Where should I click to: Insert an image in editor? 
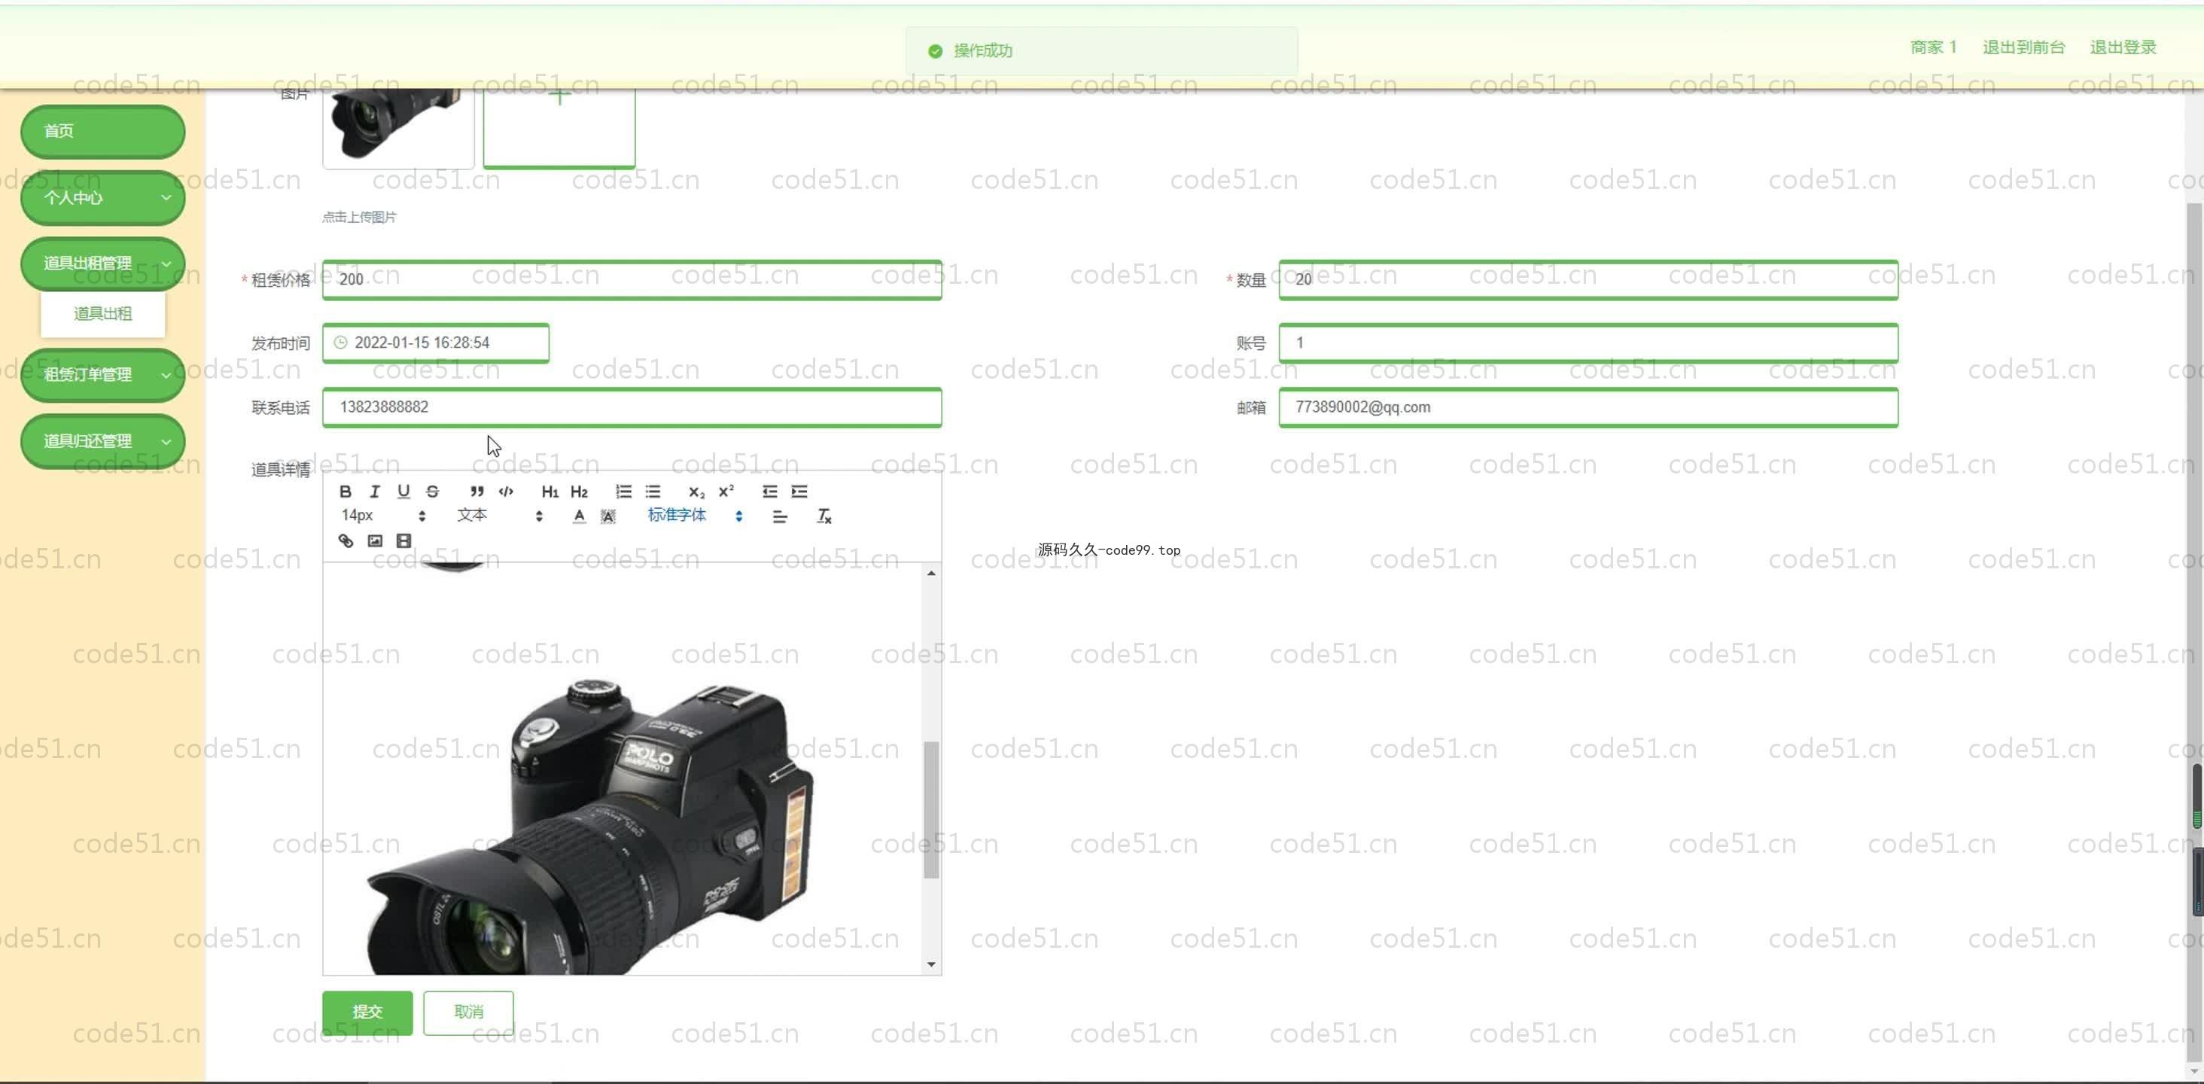pyautogui.click(x=375, y=540)
